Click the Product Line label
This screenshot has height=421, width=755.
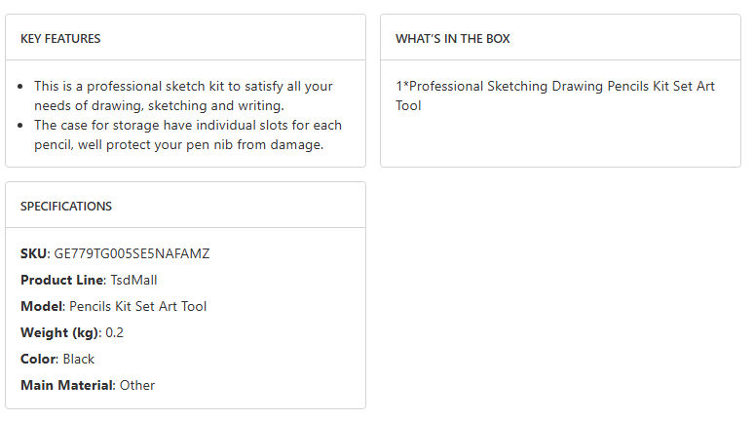(x=61, y=280)
